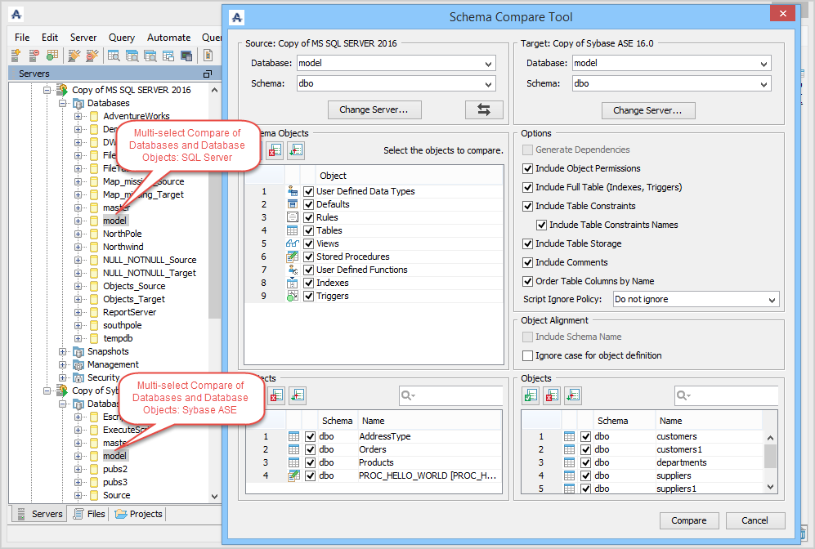Expand the Snapshots node
Image resolution: width=815 pixels, height=549 pixels.
[x=63, y=351]
